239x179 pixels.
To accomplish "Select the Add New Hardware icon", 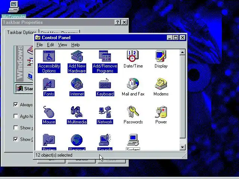I will tap(77, 56).
